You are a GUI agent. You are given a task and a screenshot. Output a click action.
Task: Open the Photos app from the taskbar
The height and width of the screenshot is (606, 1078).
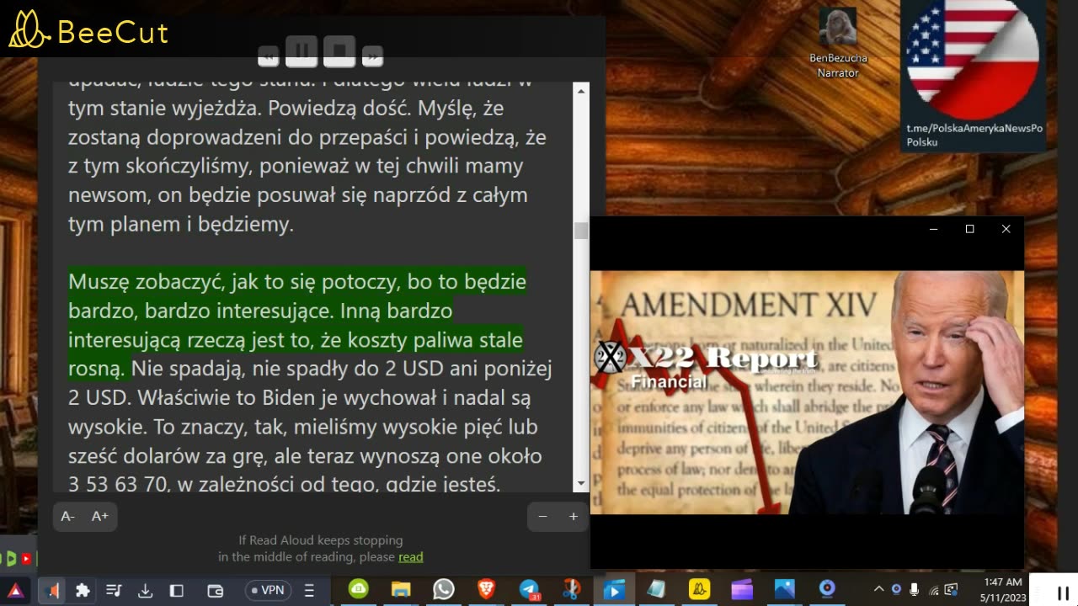tap(784, 589)
